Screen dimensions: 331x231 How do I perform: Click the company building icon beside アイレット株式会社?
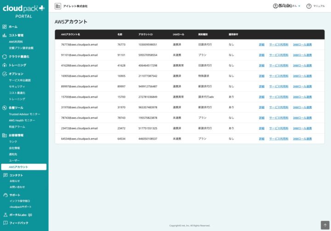click(x=57, y=6)
